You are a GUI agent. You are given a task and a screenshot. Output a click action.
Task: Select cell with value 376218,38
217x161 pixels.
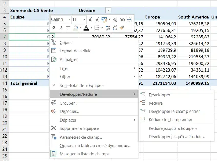[194, 24]
